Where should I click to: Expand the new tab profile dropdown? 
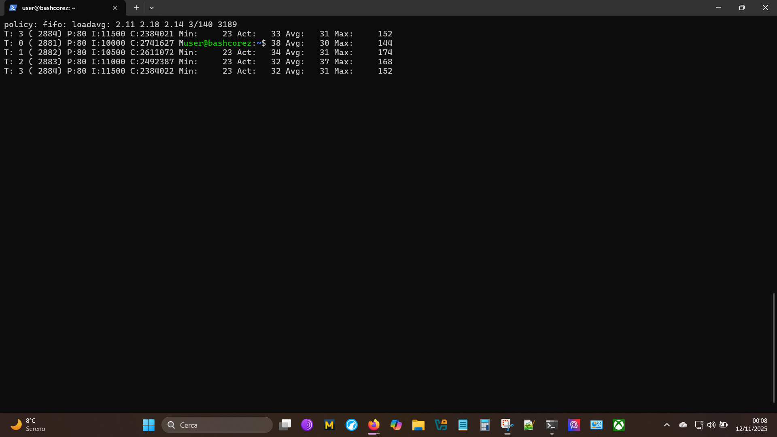[x=151, y=8]
